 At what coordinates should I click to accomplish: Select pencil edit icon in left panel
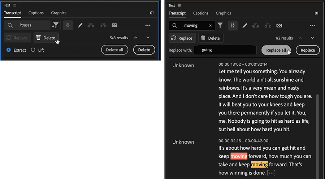click(80, 25)
